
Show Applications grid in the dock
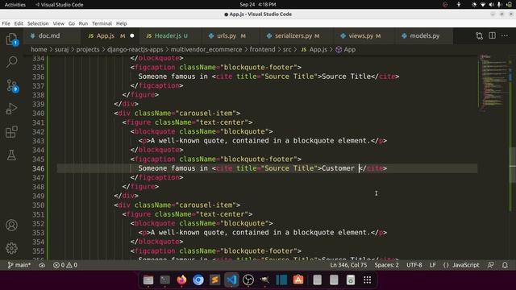click(368, 280)
